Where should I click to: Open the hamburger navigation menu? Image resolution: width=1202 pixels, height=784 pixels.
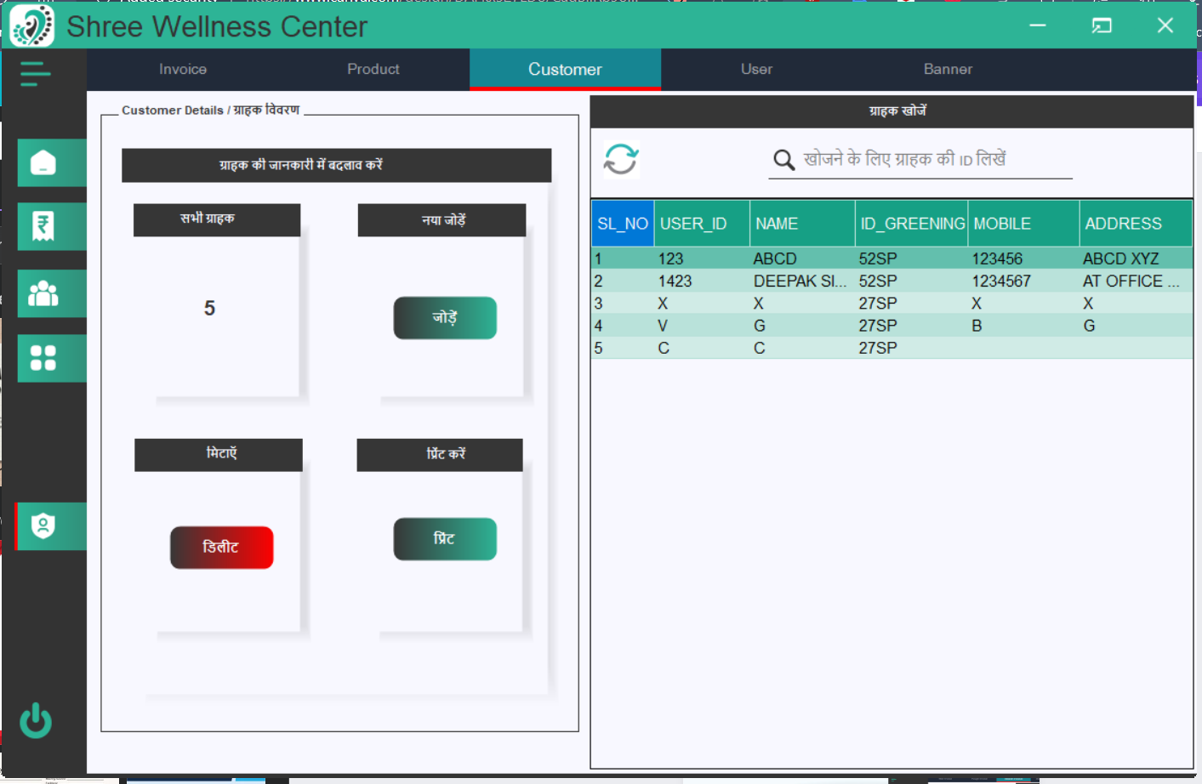(x=35, y=73)
